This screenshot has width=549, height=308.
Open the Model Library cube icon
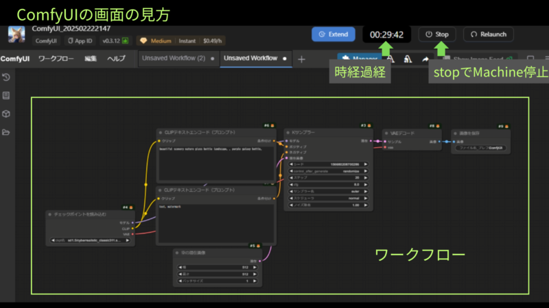[6, 114]
